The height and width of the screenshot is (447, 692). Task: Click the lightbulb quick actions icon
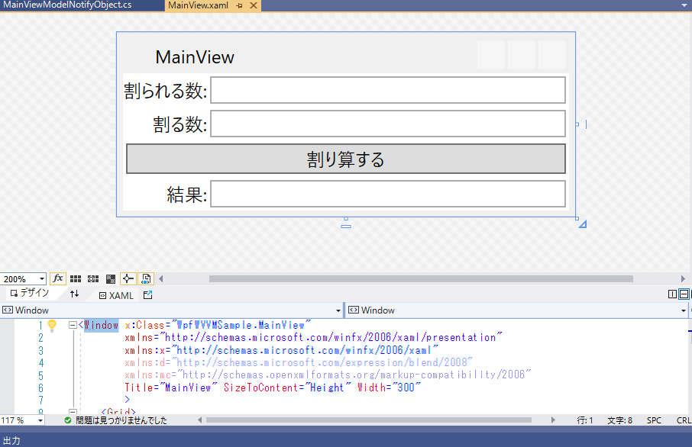52,326
